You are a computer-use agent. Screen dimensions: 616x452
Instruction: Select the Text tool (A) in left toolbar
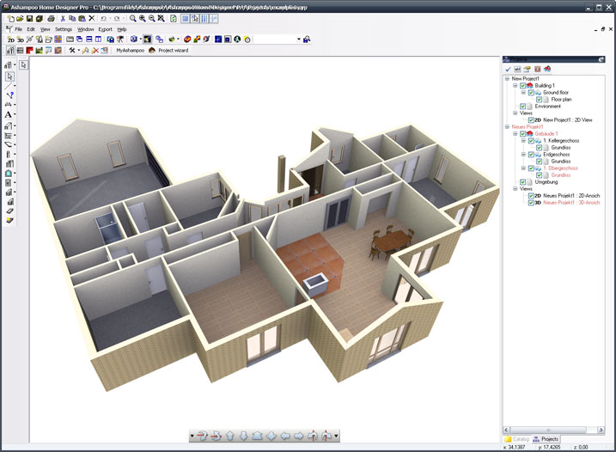click(9, 114)
